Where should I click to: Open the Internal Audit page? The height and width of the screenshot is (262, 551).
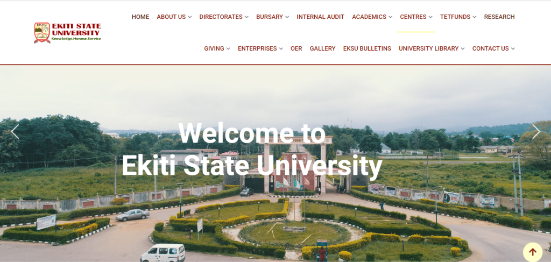tap(321, 17)
